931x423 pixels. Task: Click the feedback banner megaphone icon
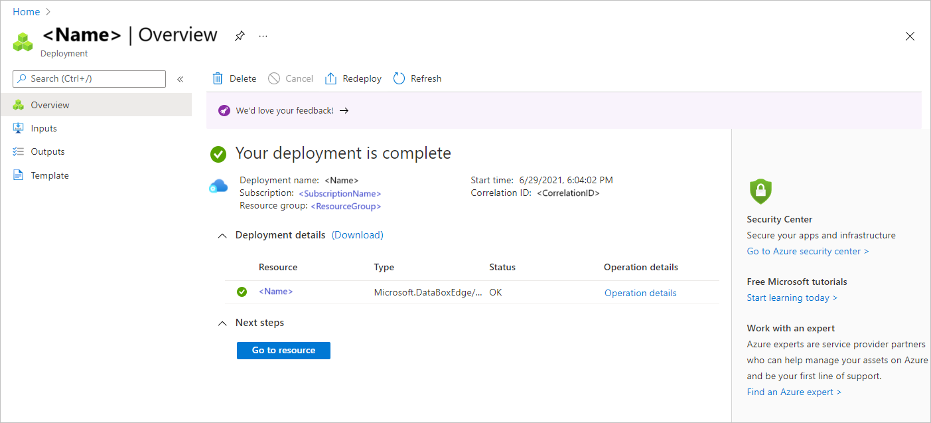(224, 110)
